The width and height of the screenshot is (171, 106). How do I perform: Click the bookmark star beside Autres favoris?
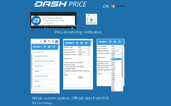click(x=87, y=19)
